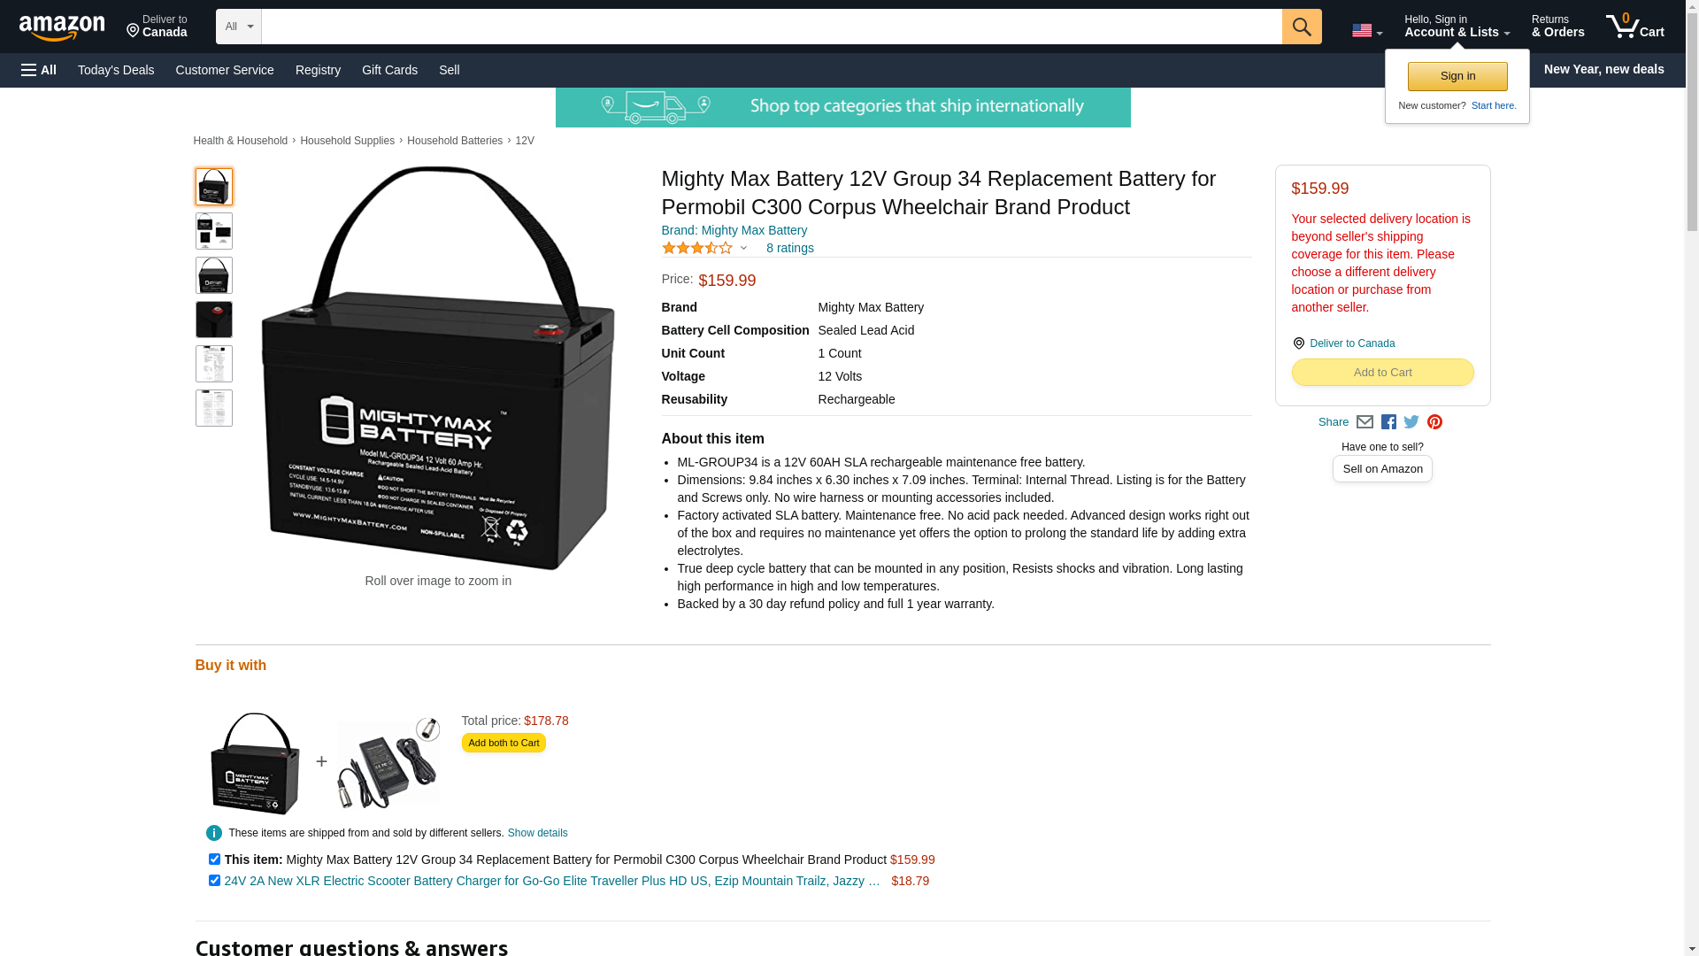Expand the All search category dropdown
1699x956 pixels.
click(239, 27)
